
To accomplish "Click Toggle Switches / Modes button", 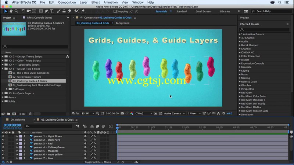I will click(x=97, y=162).
